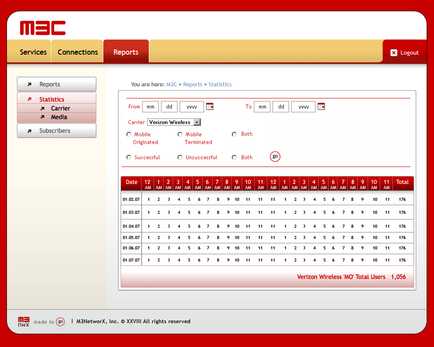Open Subscribers in the sidebar
This screenshot has height=347, width=434.
[x=56, y=131]
